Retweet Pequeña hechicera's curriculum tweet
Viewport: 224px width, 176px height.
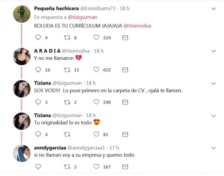click(x=67, y=38)
